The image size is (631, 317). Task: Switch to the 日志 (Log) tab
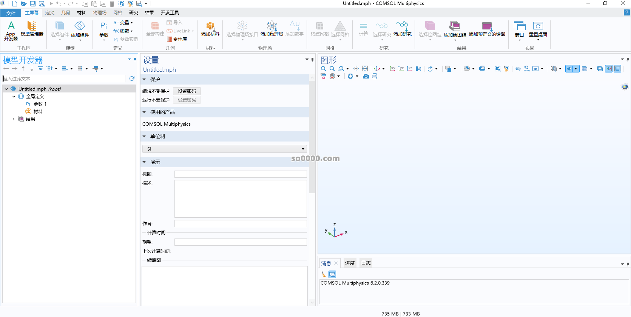366,263
